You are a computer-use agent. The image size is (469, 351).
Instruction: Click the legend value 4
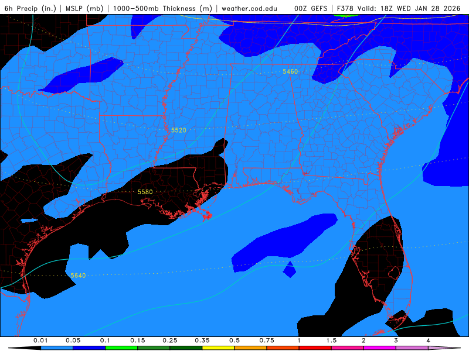[429, 340]
